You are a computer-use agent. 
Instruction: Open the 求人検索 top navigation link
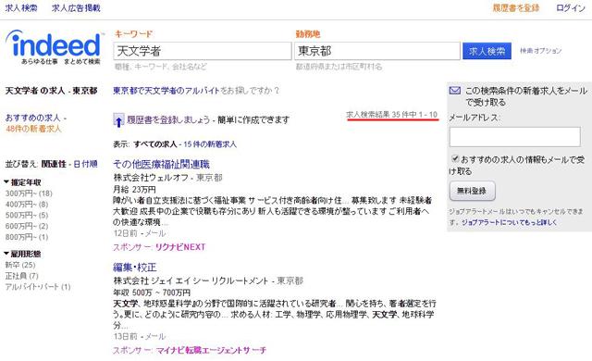click(x=21, y=8)
